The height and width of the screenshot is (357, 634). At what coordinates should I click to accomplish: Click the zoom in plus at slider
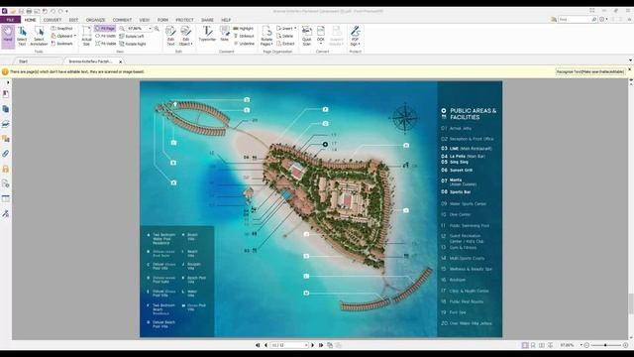coord(625,345)
